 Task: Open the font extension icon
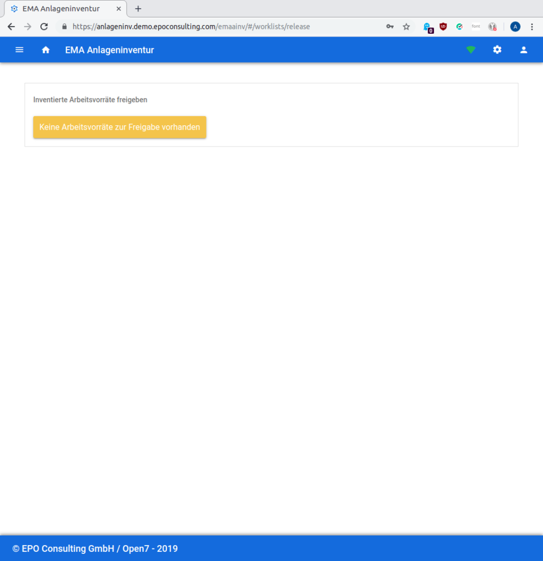[x=475, y=26]
